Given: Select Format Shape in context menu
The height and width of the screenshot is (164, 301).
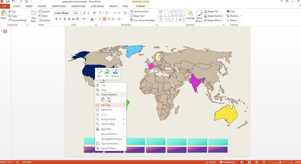Looking at the screenshot, I should tap(109, 148).
